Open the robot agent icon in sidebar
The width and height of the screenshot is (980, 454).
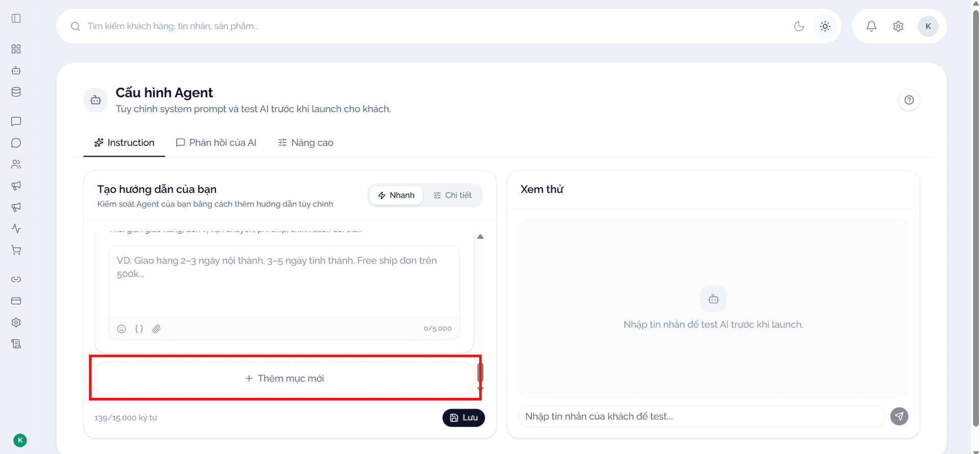click(x=16, y=70)
